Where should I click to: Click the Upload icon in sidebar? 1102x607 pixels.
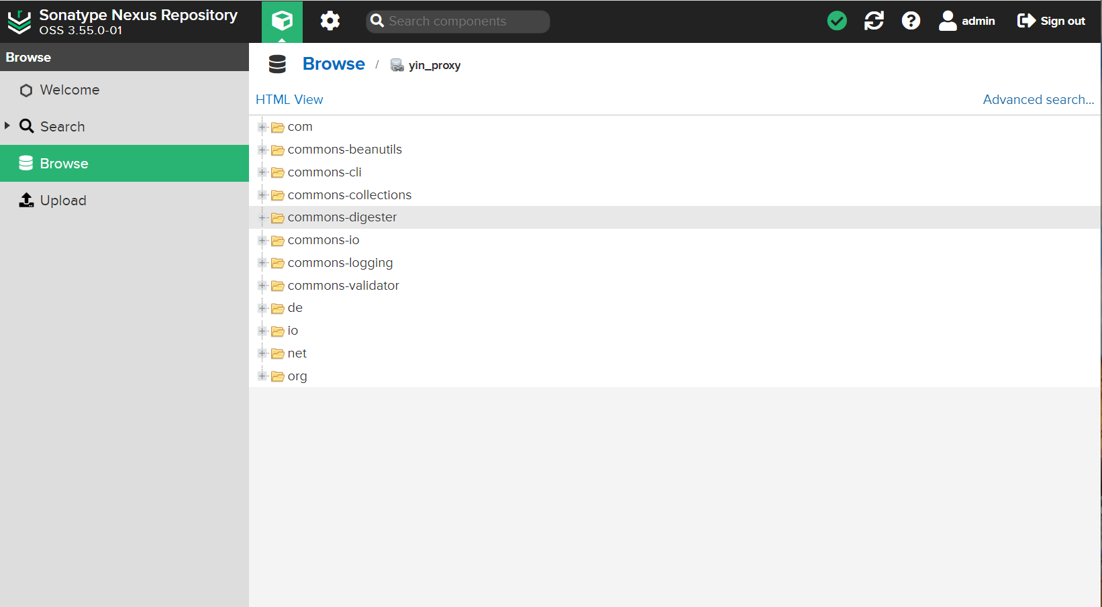(x=26, y=200)
